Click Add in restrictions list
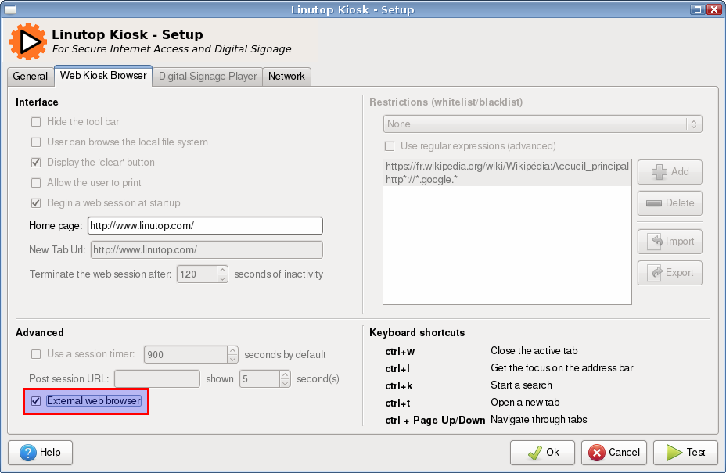 [x=670, y=172]
